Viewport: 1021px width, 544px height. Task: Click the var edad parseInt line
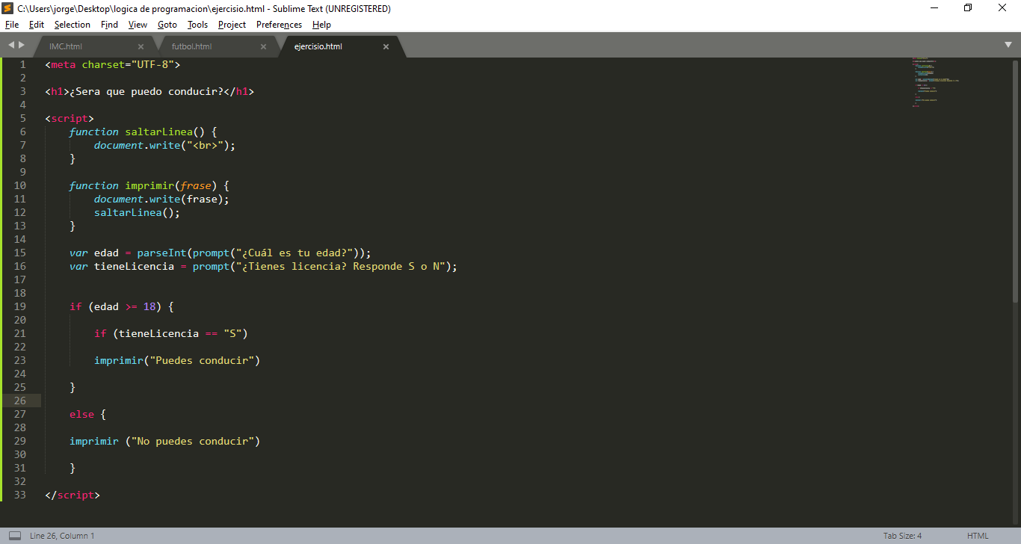(220, 253)
